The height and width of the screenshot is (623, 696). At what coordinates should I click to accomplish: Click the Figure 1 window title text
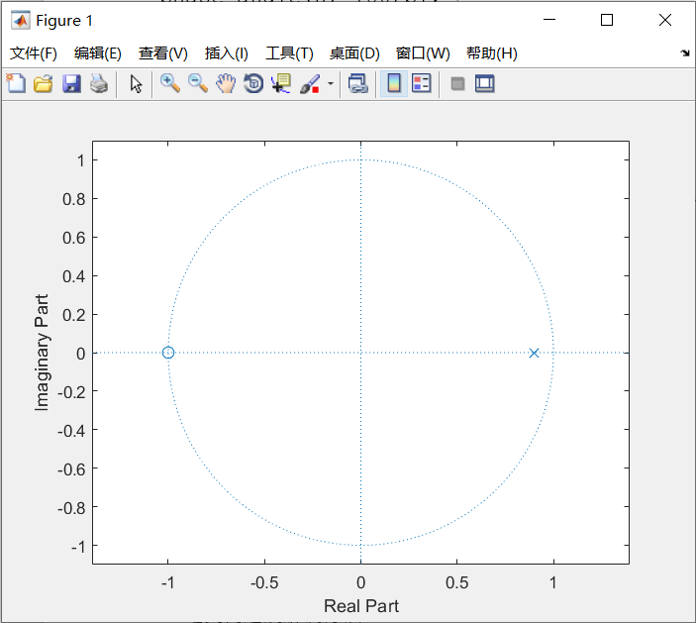(64, 21)
